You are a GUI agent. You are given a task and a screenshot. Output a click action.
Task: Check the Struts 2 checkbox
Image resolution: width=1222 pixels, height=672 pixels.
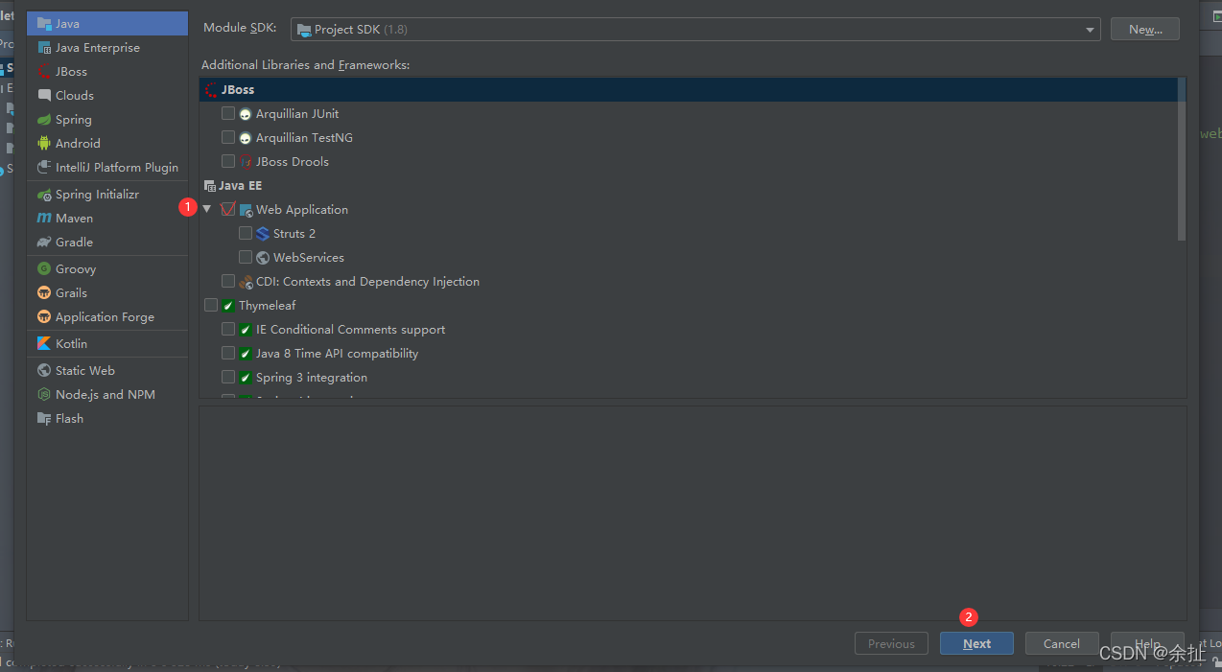pos(246,233)
